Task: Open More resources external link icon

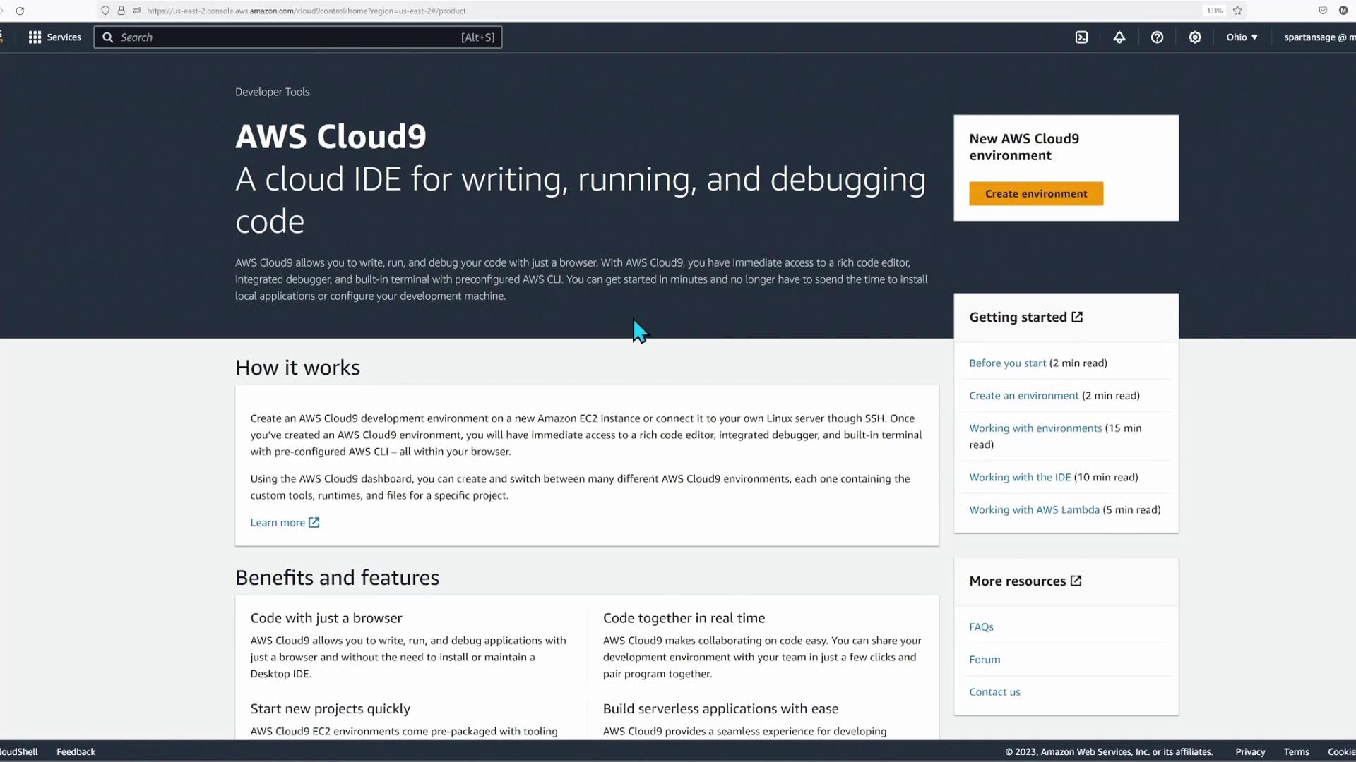Action: click(1076, 581)
